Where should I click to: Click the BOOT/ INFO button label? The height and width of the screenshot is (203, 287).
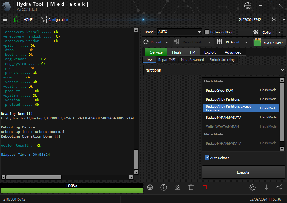click(273, 43)
